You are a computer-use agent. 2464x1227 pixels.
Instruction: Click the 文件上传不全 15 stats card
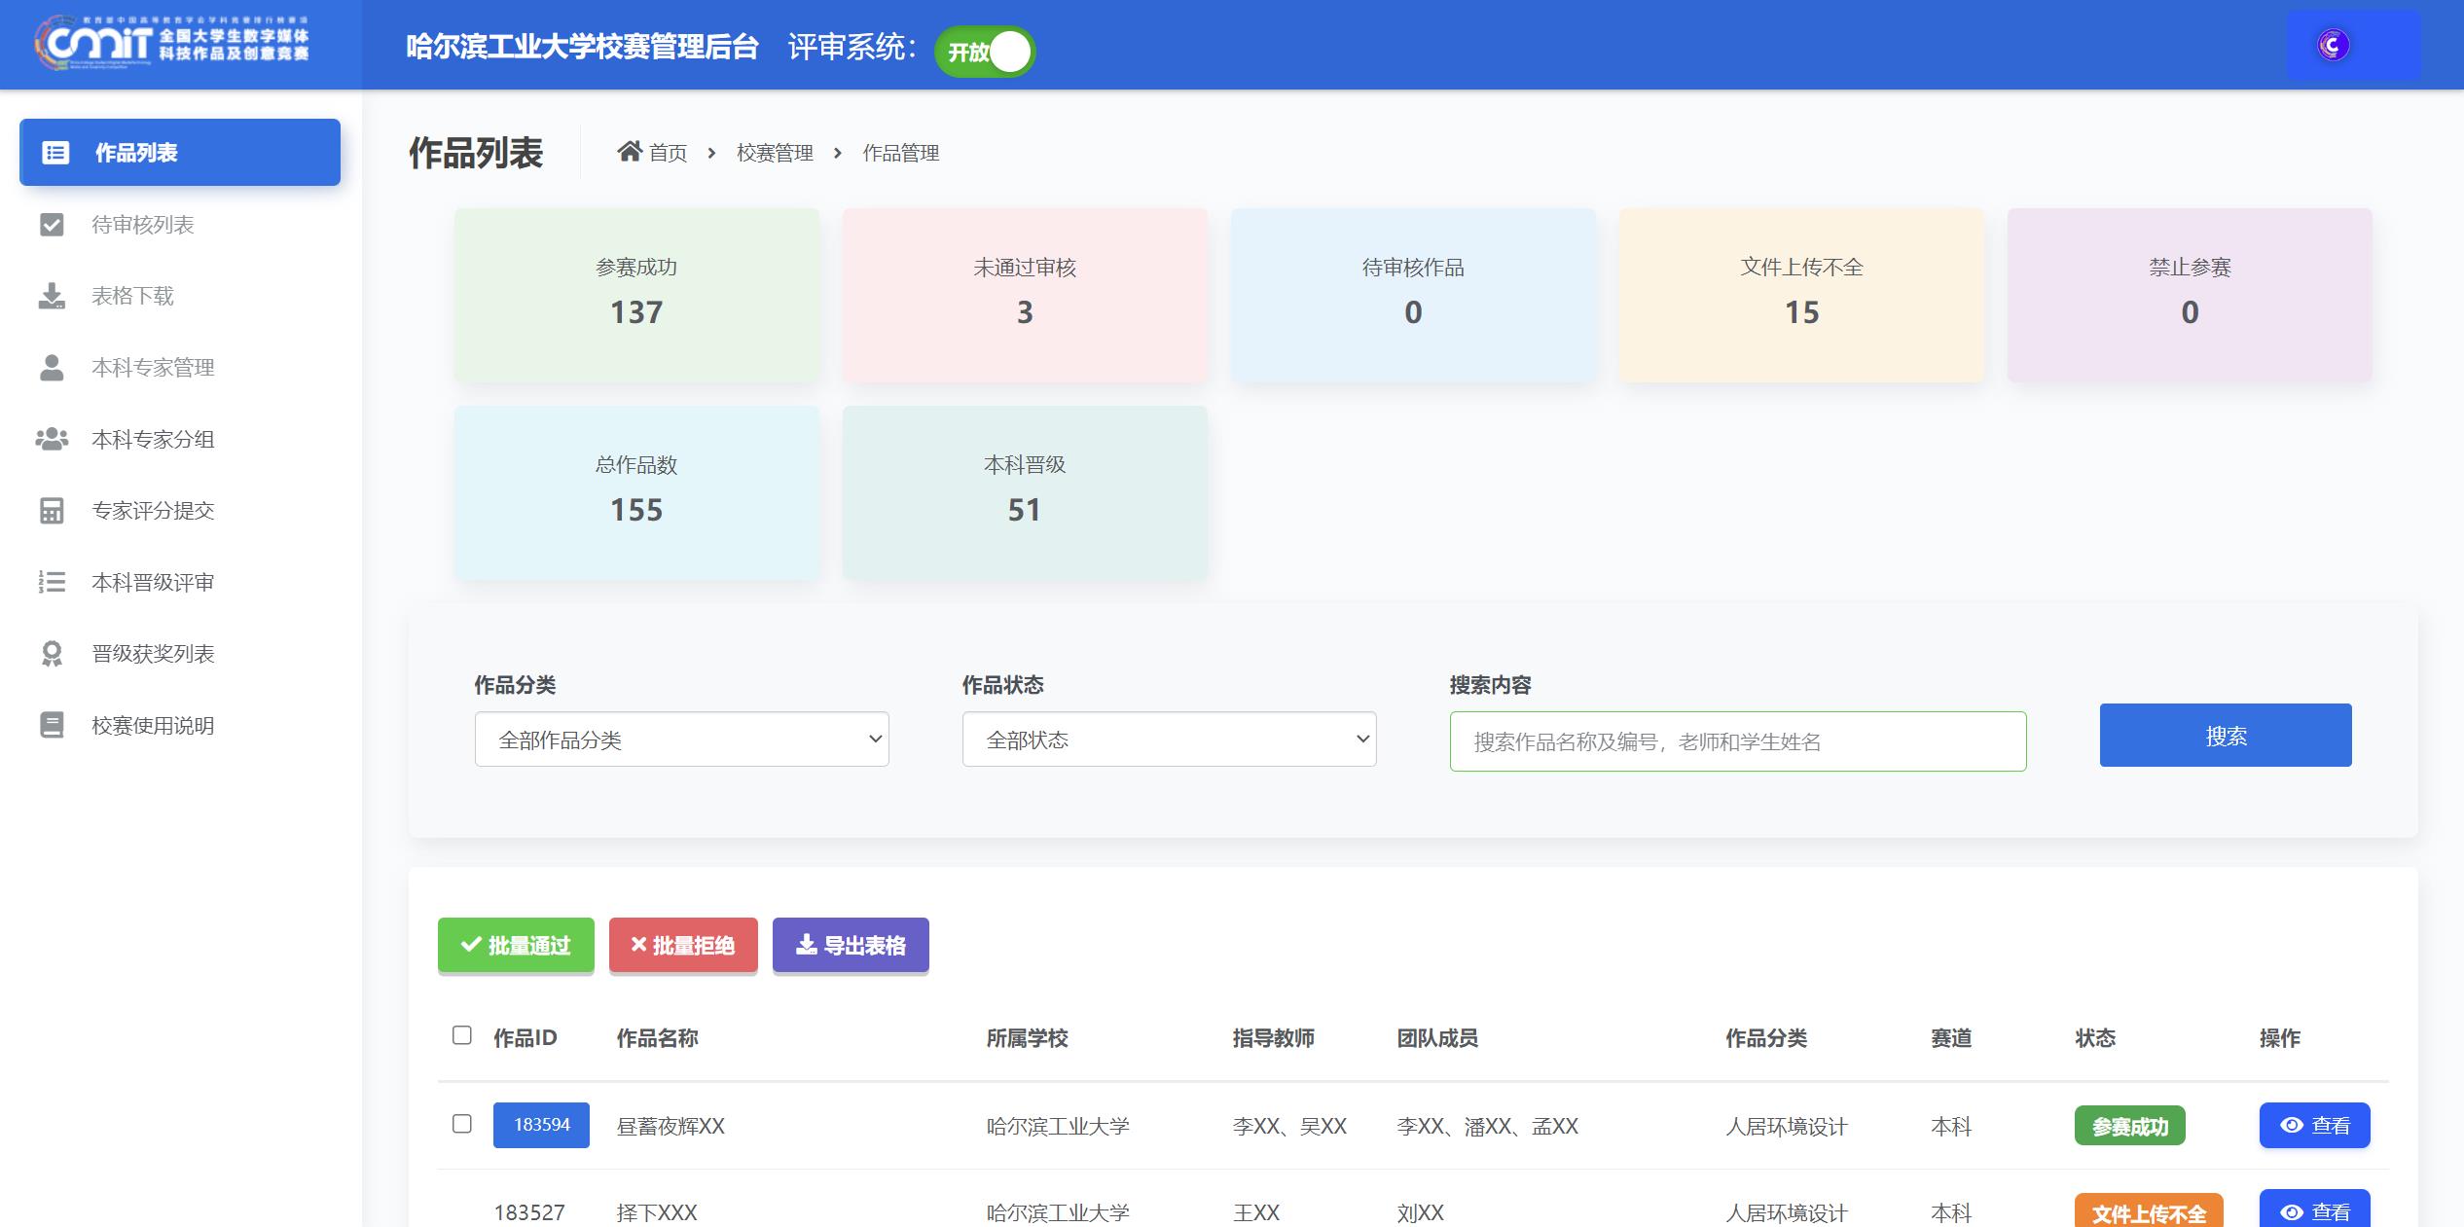pyautogui.click(x=1801, y=294)
